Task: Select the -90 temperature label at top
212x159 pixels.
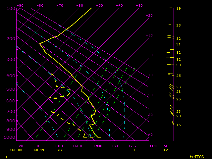Action: [20, 6]
